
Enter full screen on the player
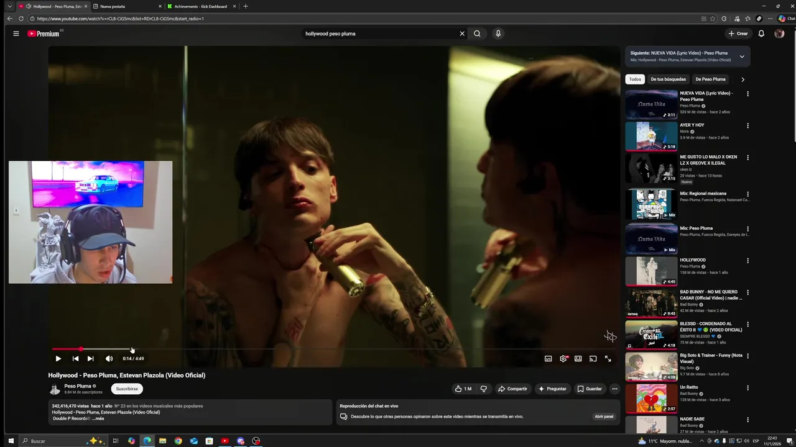tap(608, 358)
